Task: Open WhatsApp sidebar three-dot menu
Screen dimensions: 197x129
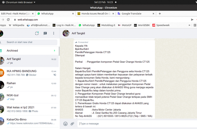Action: pyautogui.click(x=53, y=33)
